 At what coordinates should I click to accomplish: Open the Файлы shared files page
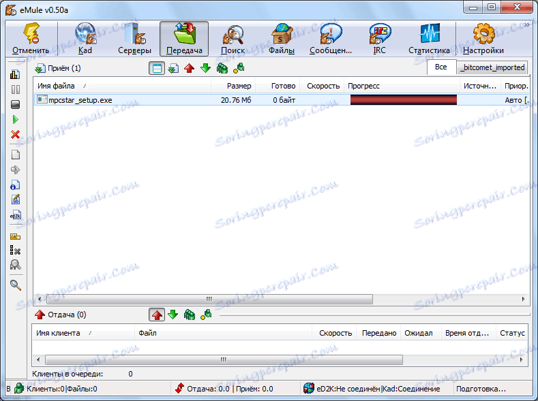282,39
